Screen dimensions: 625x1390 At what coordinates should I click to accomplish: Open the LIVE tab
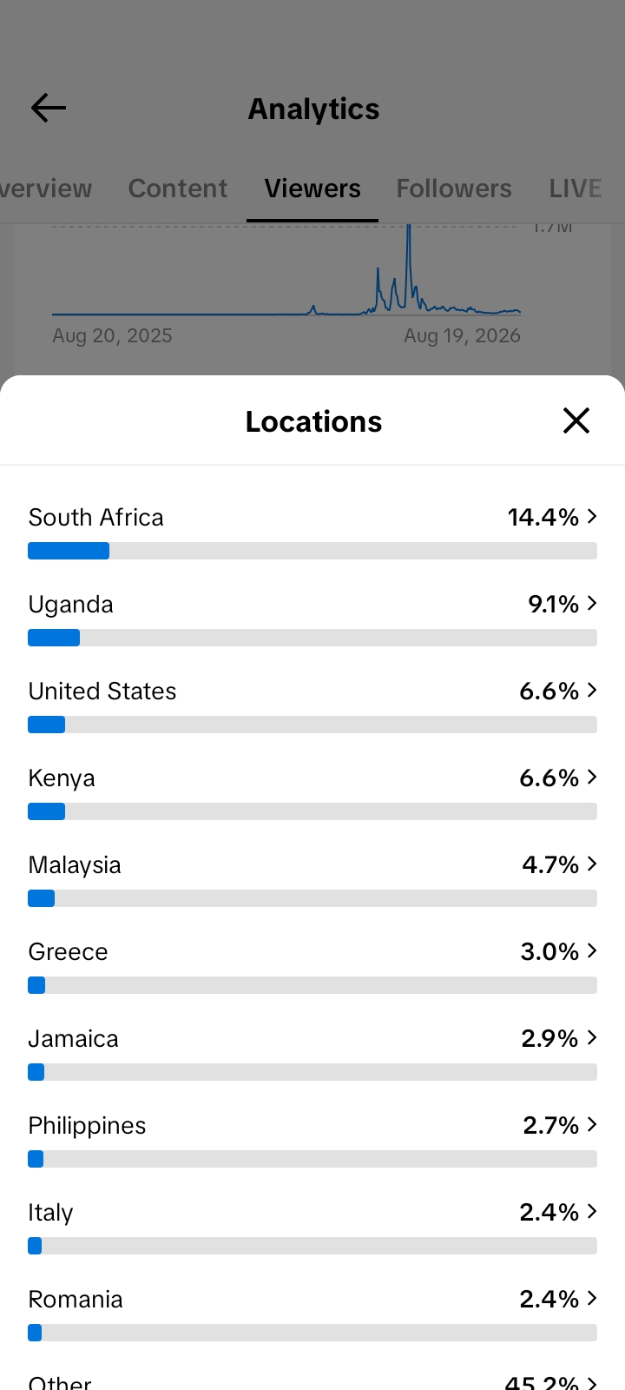[576, 189]
